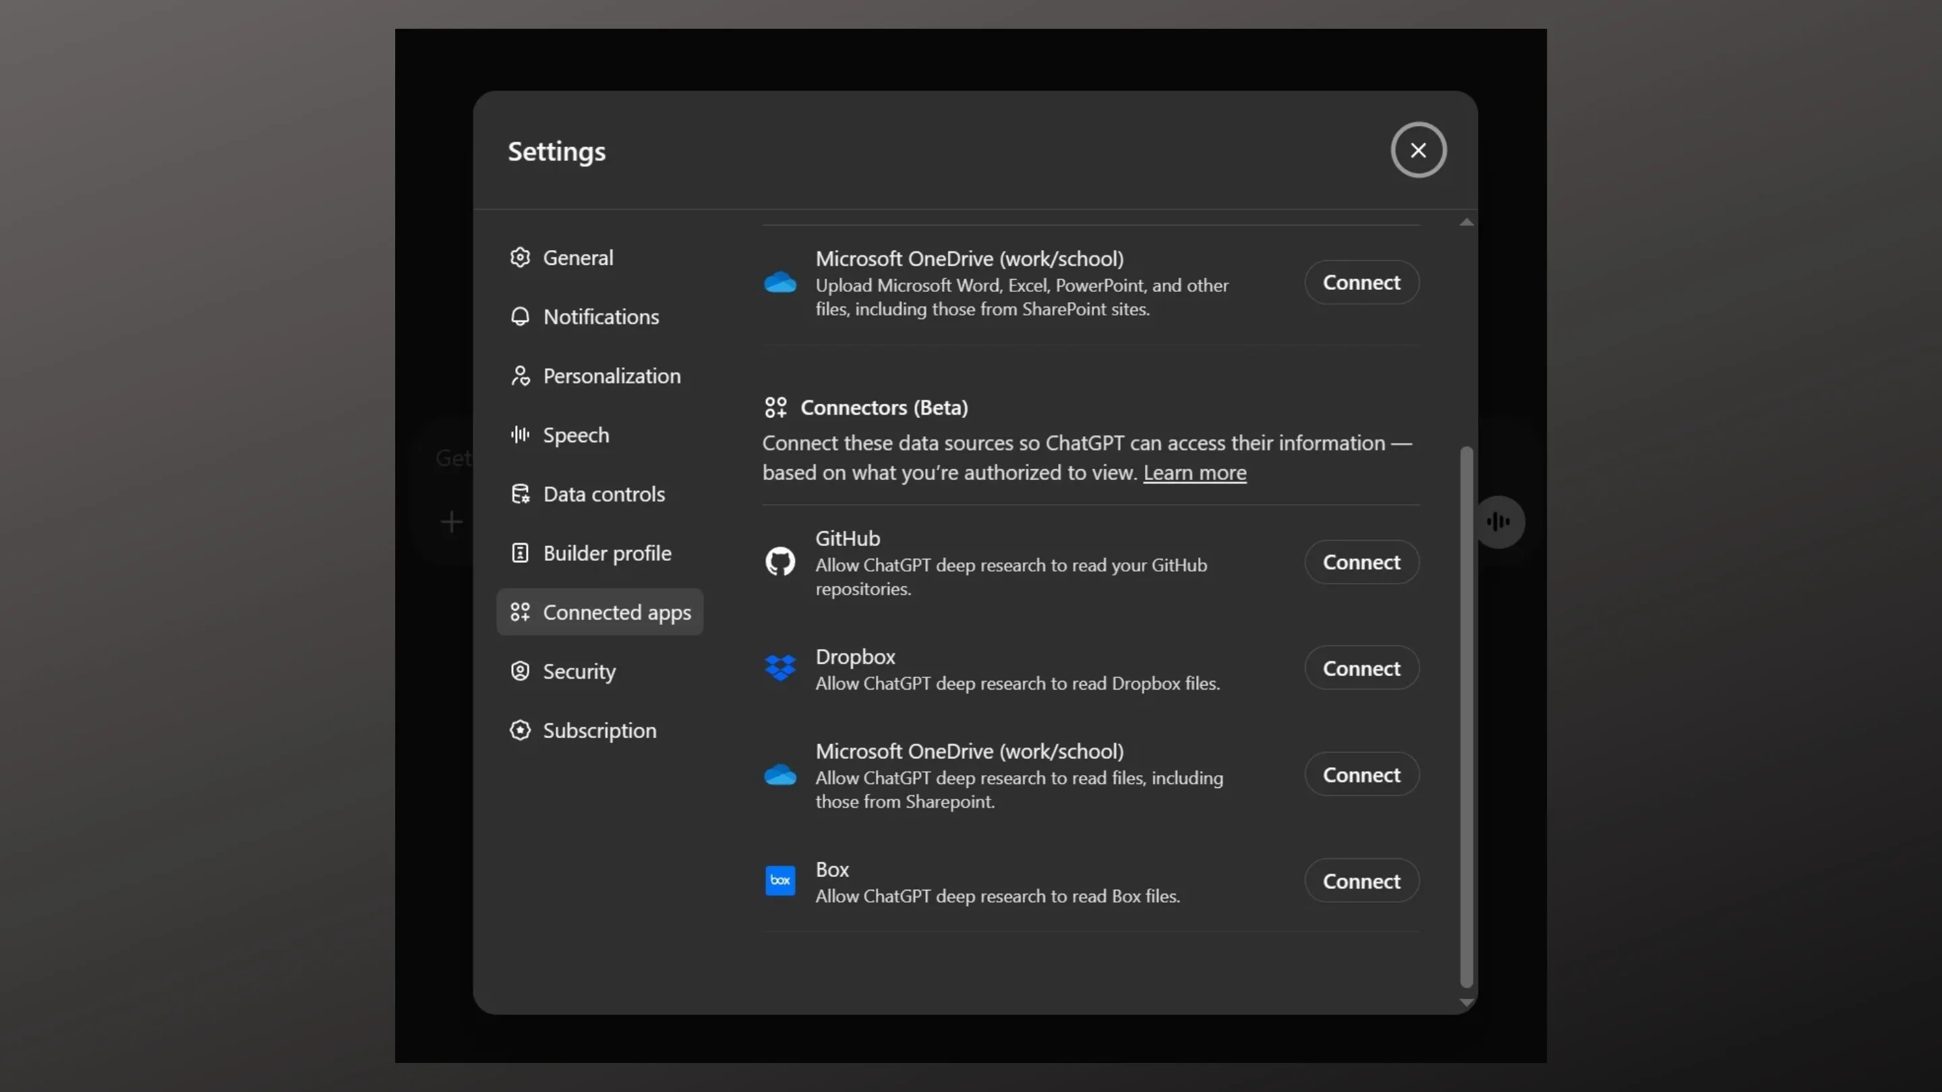
Task: Click the Connectors (Beta) section icon
Action: pos(775,408)
